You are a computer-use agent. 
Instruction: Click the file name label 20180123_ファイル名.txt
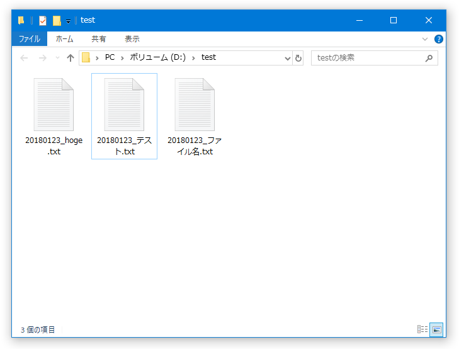195,146
